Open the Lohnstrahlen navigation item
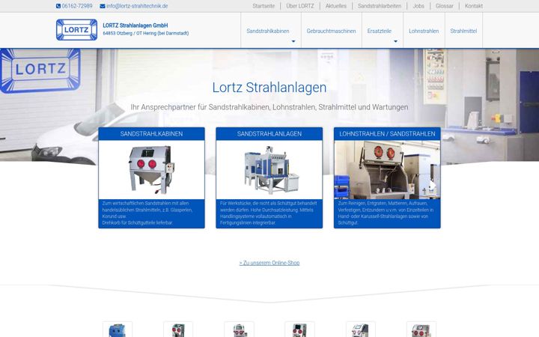The width and height of the screenshot is (539, 337). click(x=424, y=31)
